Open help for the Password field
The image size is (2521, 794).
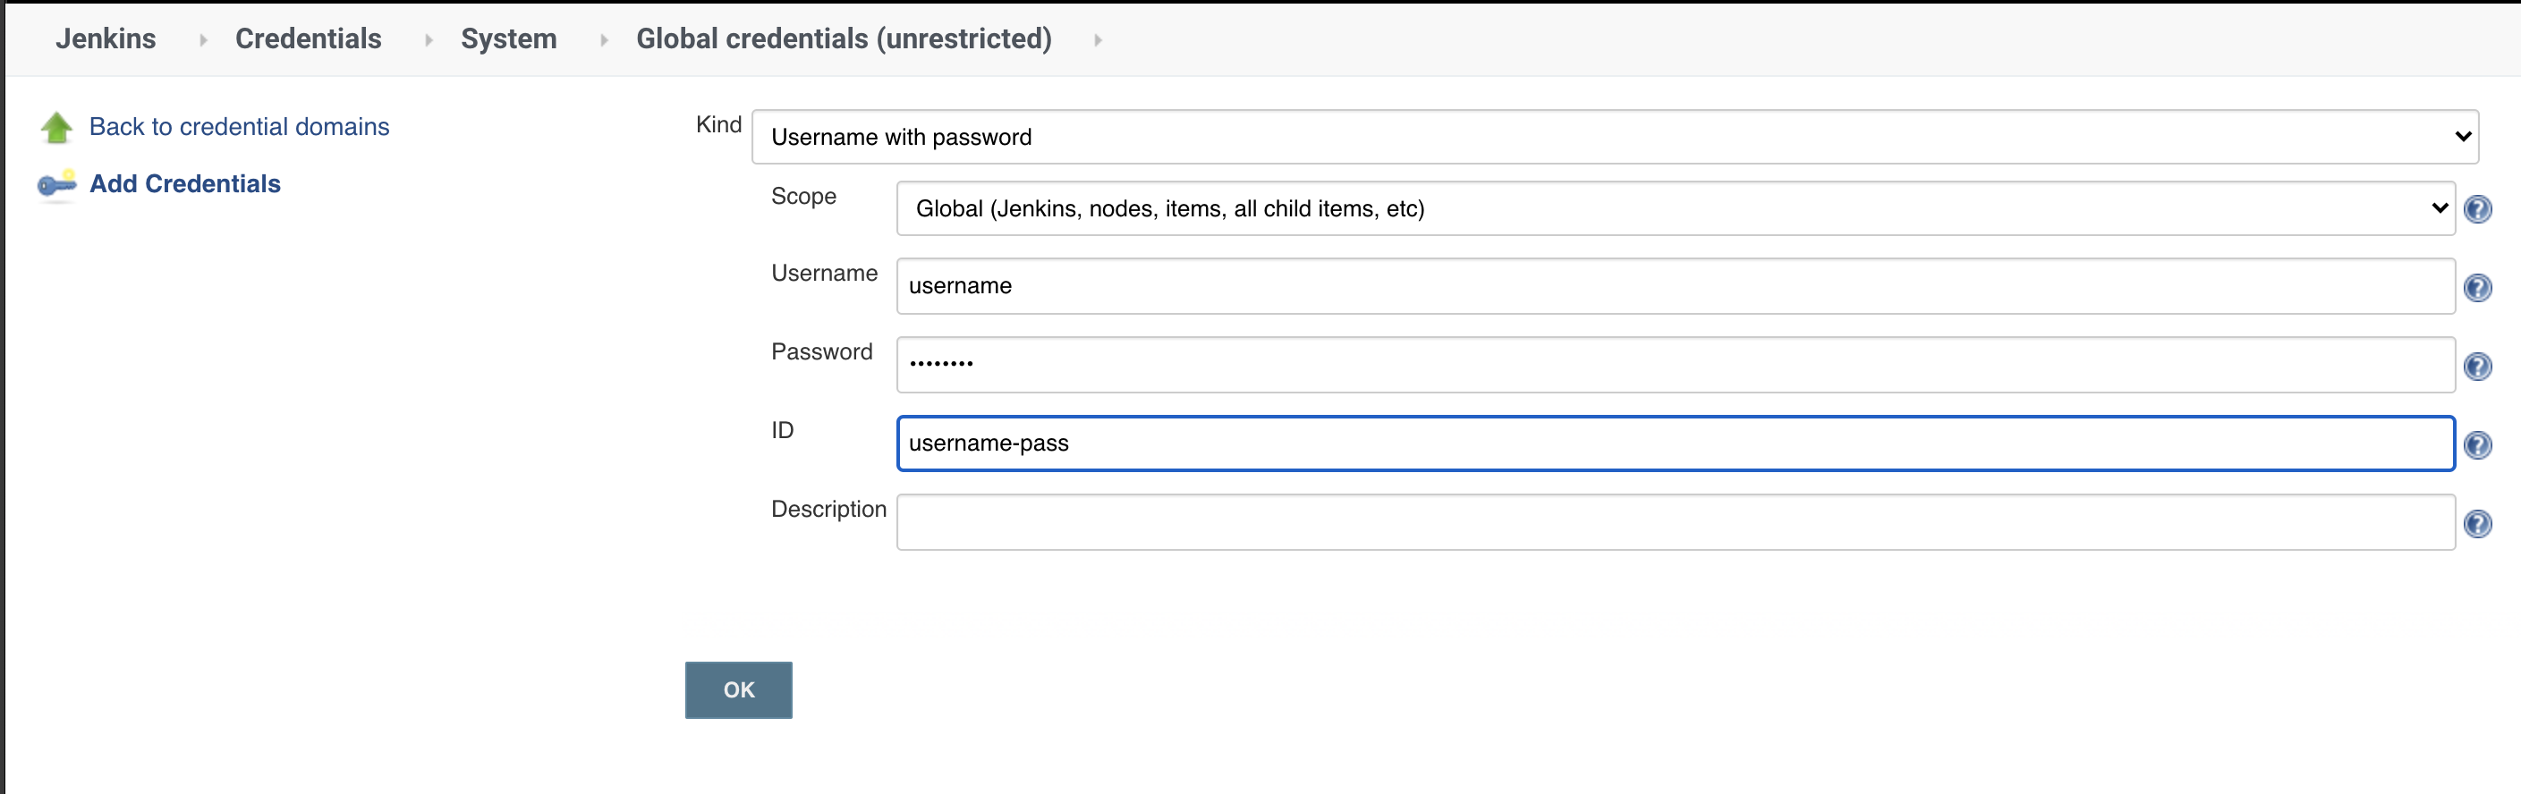(2477, 367)
